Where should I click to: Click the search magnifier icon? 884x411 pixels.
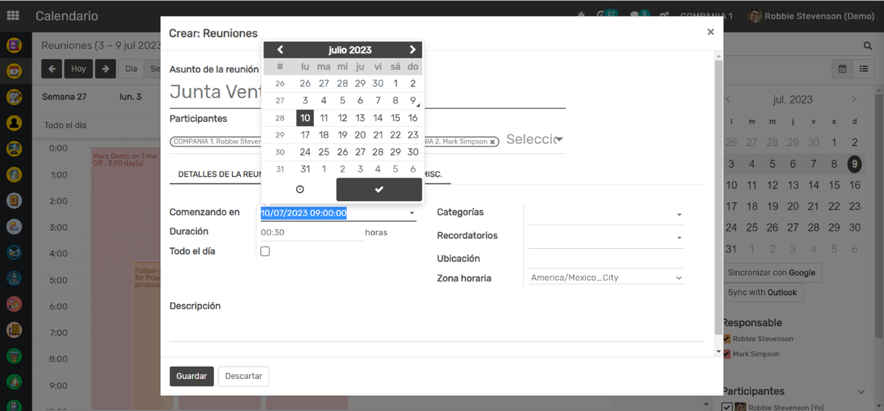[x=868, y=45]
